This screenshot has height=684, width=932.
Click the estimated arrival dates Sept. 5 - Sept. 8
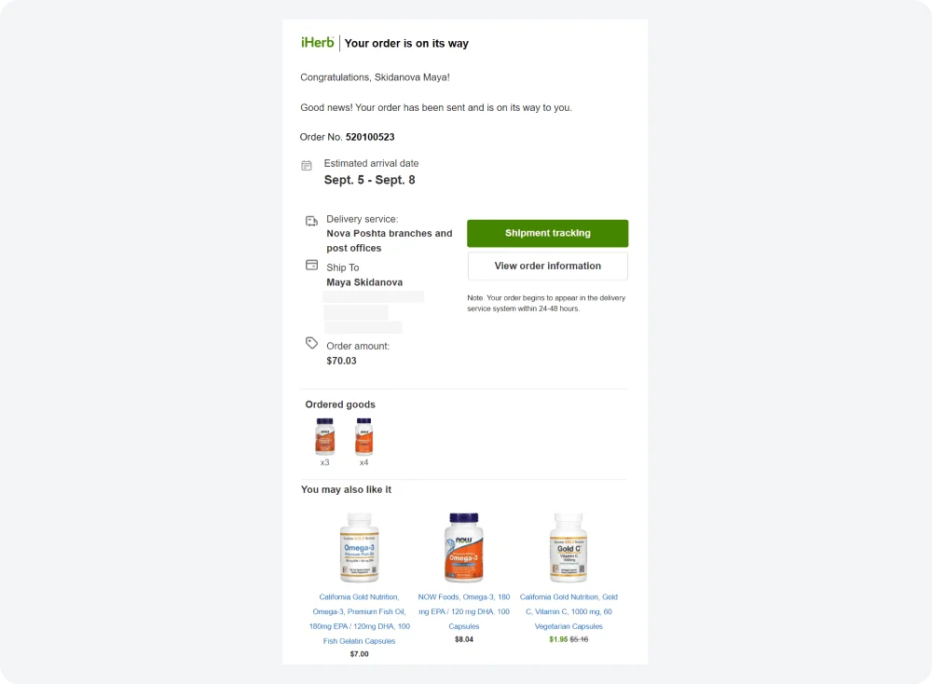[x=371, y=179]
